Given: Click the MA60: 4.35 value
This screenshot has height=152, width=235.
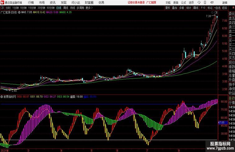Looking at the screenshot, I should [66, 12].
